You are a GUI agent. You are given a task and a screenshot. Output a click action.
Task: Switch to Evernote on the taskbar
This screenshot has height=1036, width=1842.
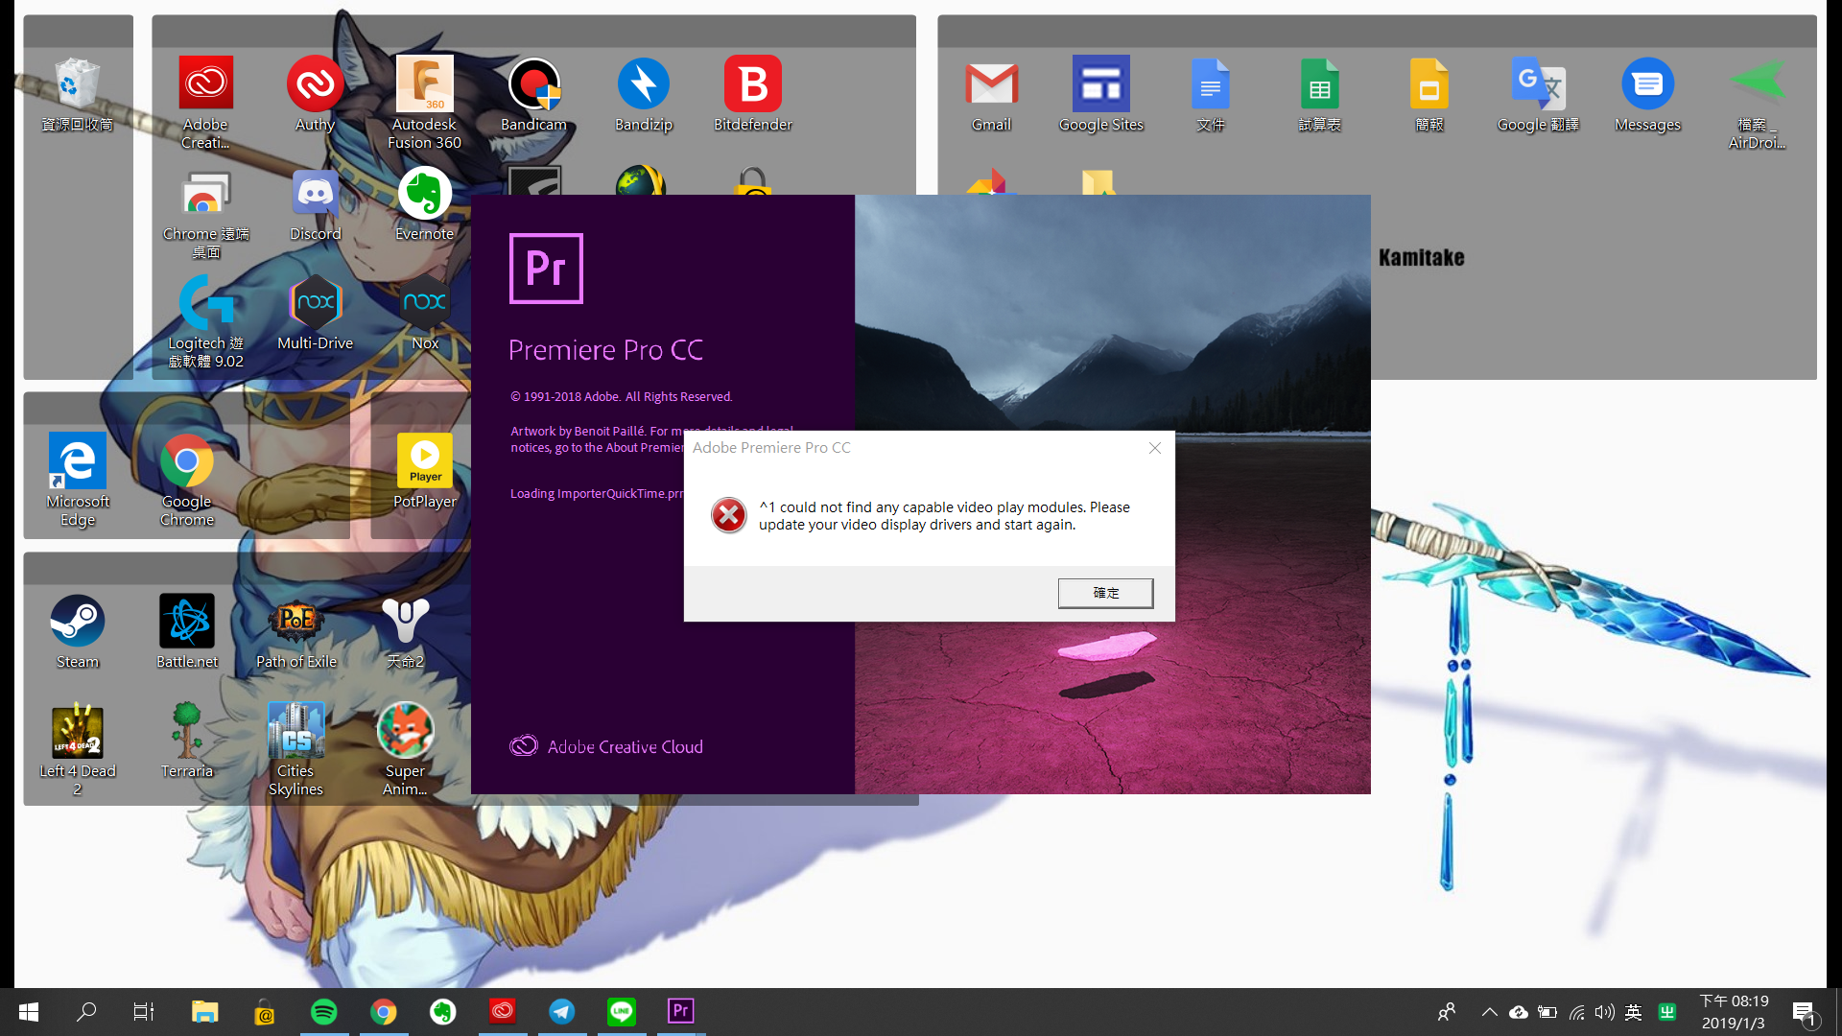coord(443,1011)
